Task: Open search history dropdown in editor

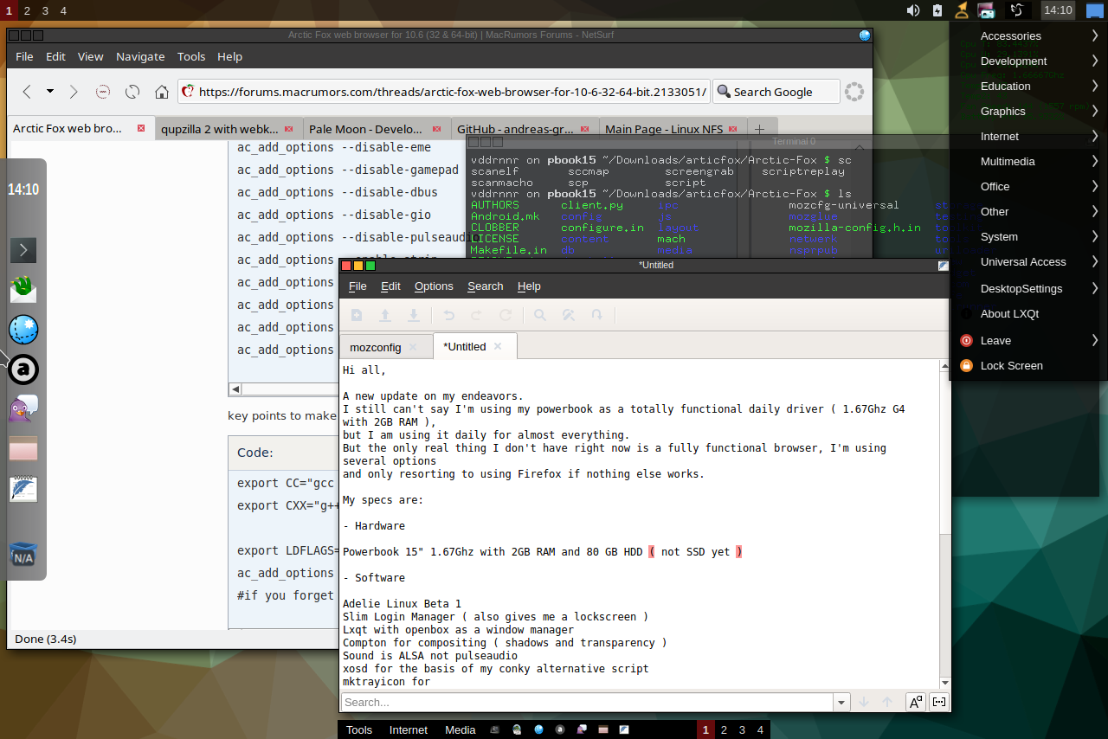Action: coord(841,702)
